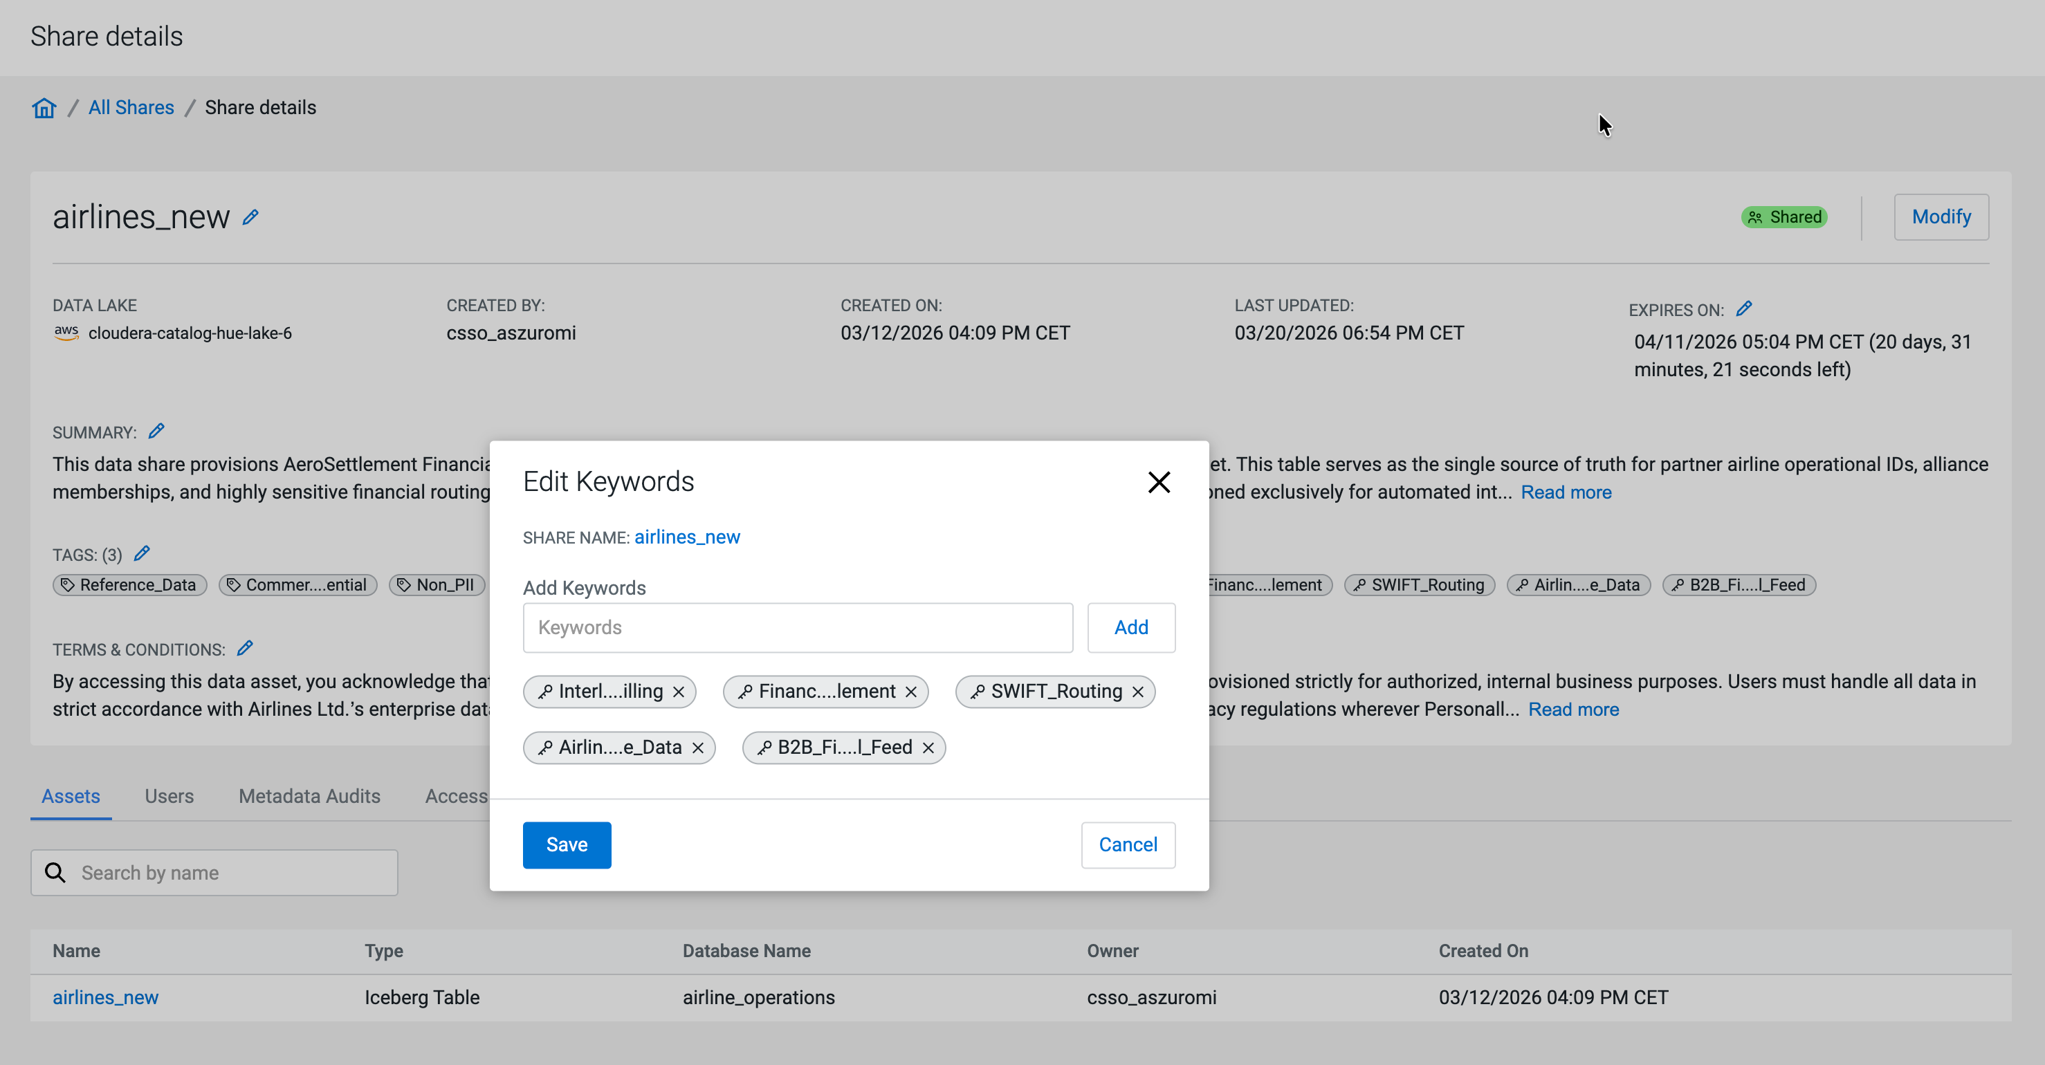The height and width of the screenshot is (1065, 2045).
Task: Open the All Shares breadcrumb link
Action: 131,108
